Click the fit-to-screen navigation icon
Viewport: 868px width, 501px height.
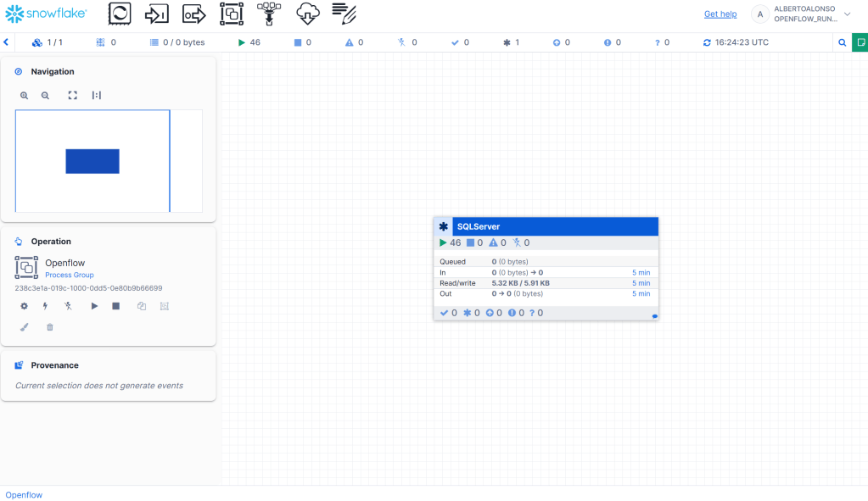73,96
